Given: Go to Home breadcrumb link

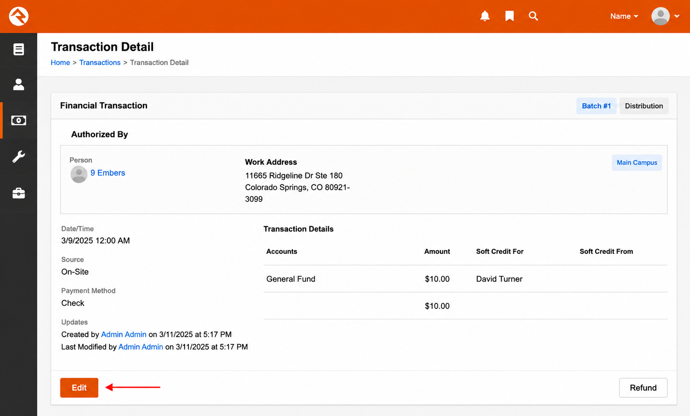Looking at the screenshot, I should (60, 62).
